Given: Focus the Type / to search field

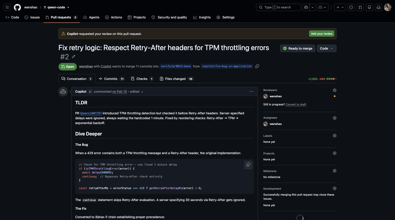Looking at the screenshot, I should 278,7.
